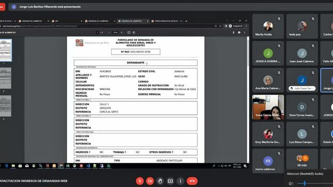This screenshot has width=333, height=187.
Task: Click 'ABOGADO PARTICULAR' text
Action: (169, 161)
